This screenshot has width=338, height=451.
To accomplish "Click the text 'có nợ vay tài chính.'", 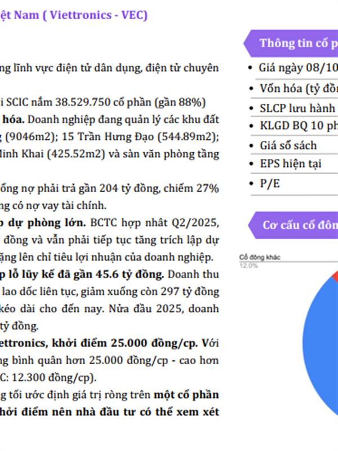I will 60,206.
